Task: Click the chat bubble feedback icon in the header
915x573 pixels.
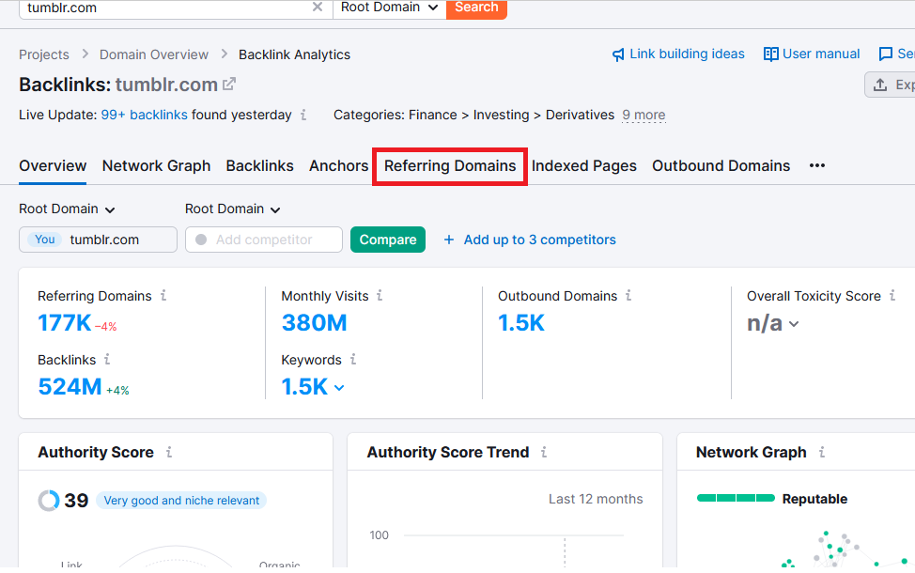Action: tap(885, 54)
